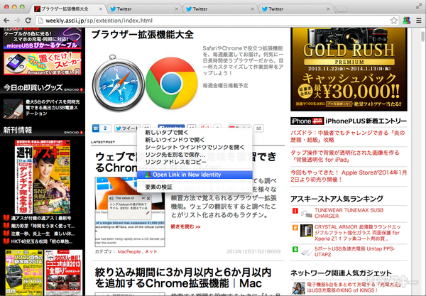
Task: Open 絞り込み期間に3か月以内 article headline
Action: click(x=183, y=278)
